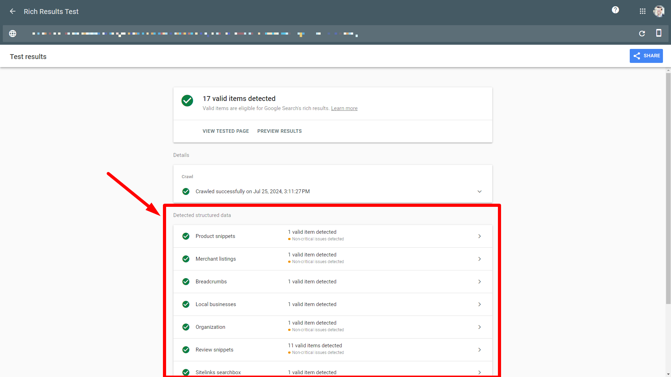
Task: Select the Product snippets label
Action: pos(215,236)
